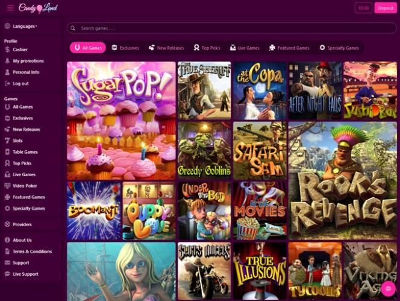400x301 pixels.
Task: Click the Log out icon
Action: [x=7, y=83]
